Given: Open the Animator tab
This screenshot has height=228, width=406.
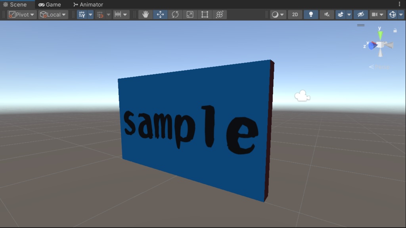Looking at the screenshot, I should pyautogui.click(x=88, y=4).
